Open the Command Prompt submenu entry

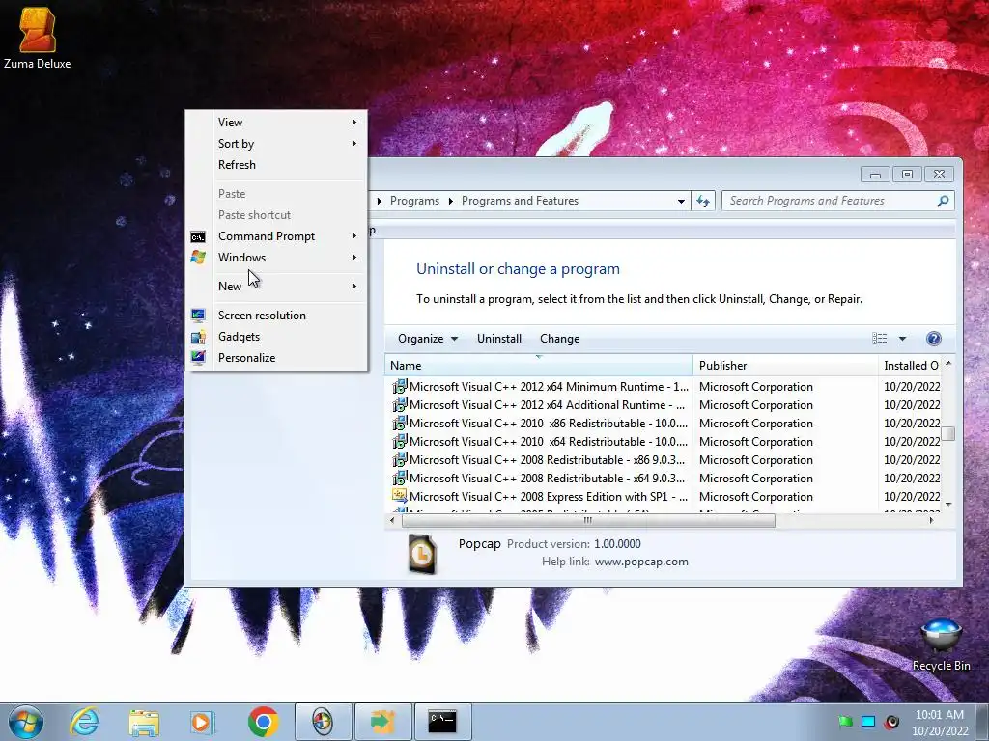(x=277, y=236)
